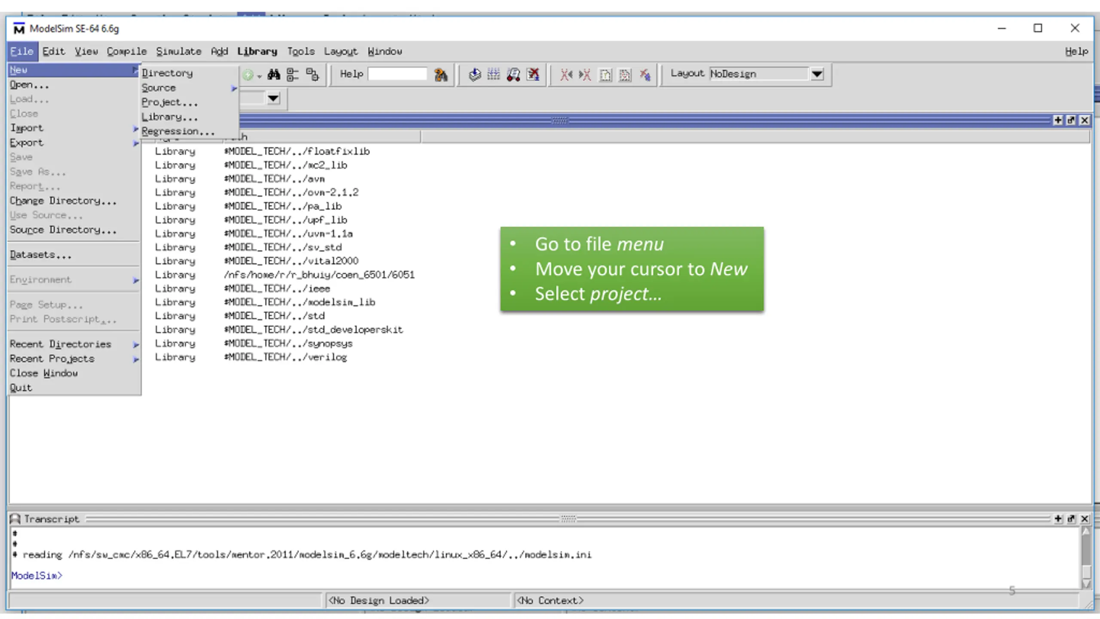Click the Expand All hierarchy icon
Viewport: 1100px width, 619px height.
pyautogui.click(x=312, y=75)
